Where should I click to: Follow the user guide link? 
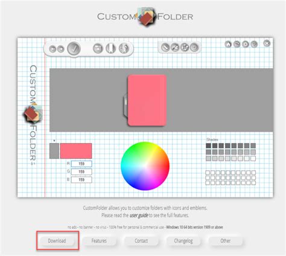(x=139, y=216)
